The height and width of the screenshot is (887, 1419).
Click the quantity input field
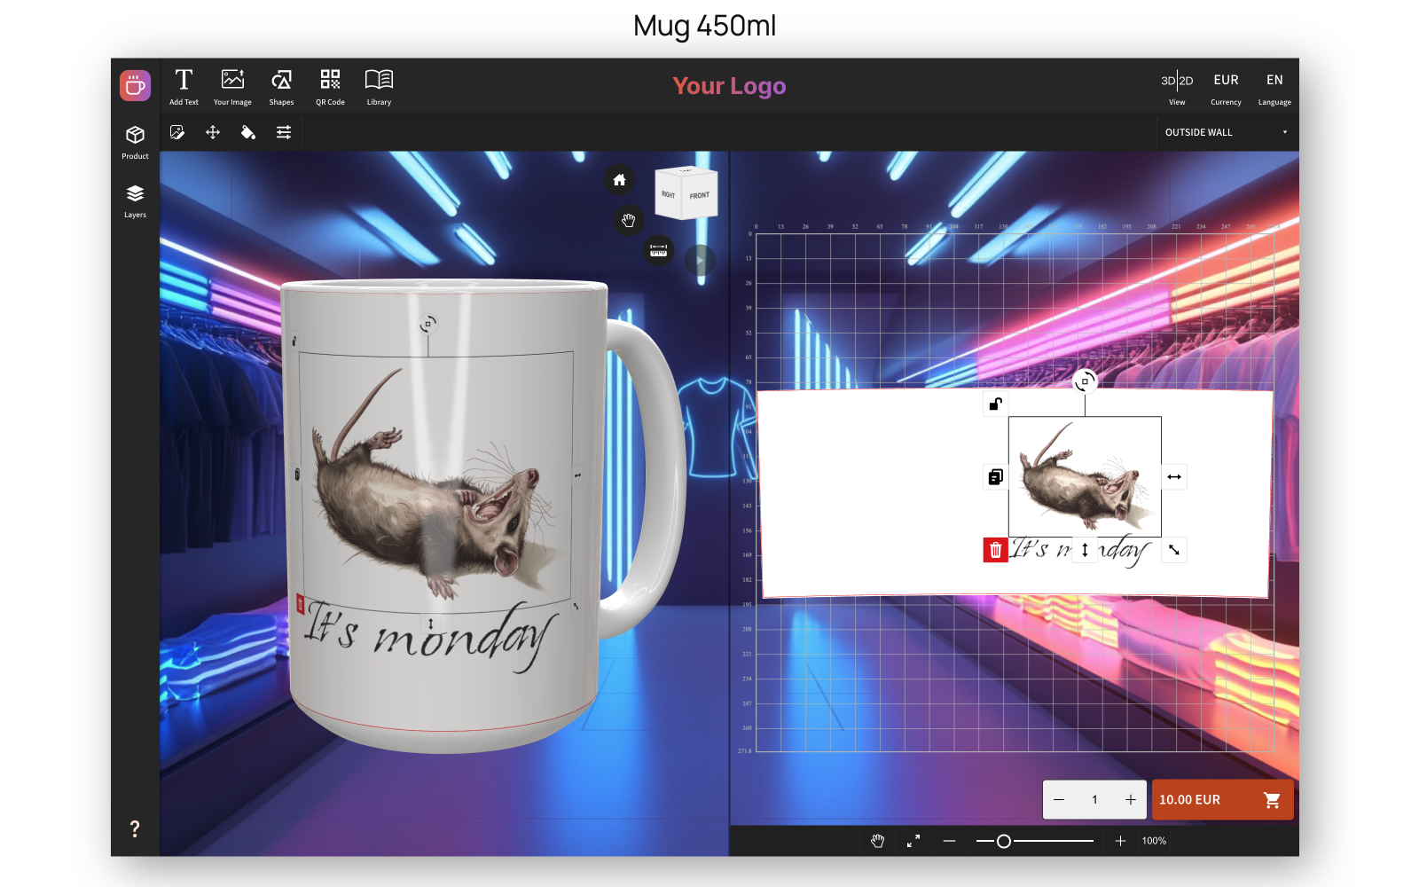coord(1094,800)
